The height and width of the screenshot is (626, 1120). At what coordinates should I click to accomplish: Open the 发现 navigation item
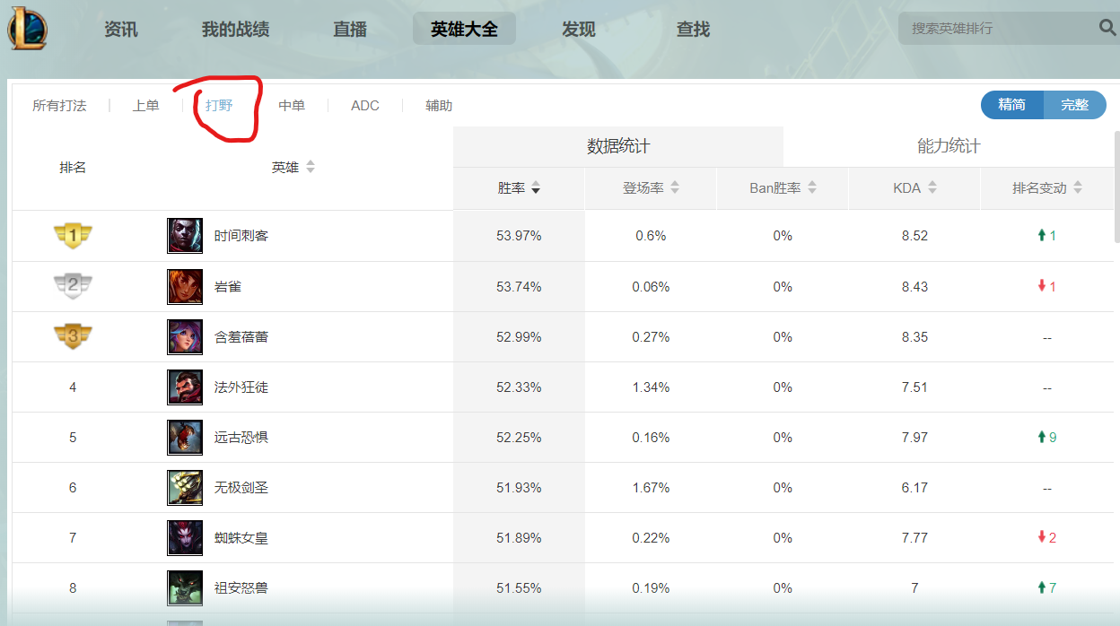(579, 30)
